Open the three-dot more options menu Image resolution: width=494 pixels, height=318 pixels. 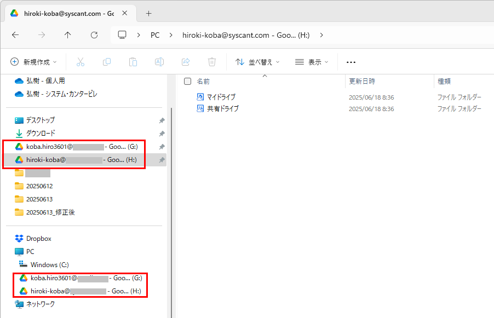(x=351, y=62)
